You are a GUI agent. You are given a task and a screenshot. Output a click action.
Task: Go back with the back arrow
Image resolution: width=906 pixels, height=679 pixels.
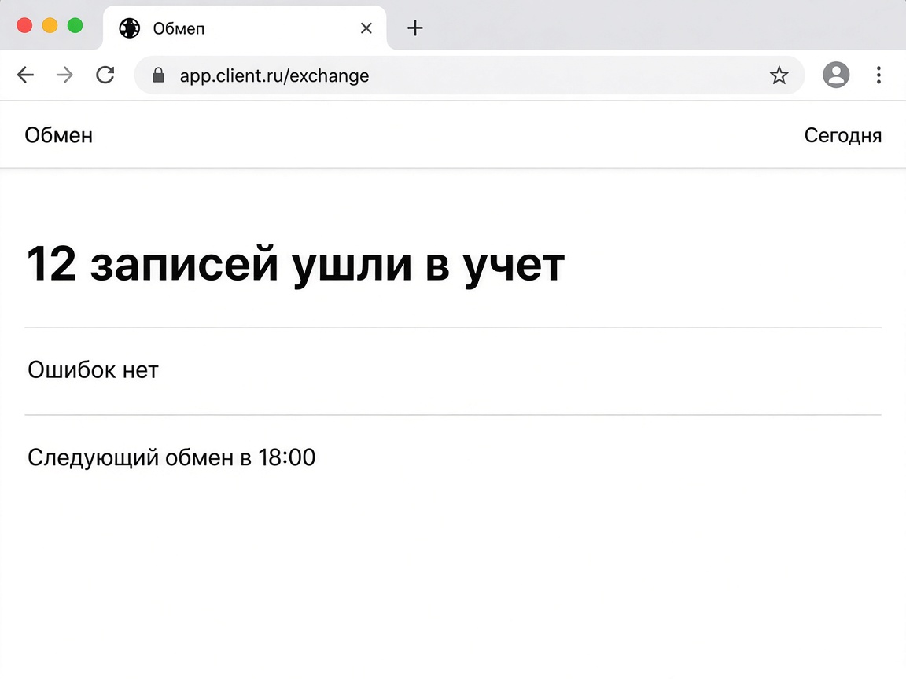(x=25, y=75)
